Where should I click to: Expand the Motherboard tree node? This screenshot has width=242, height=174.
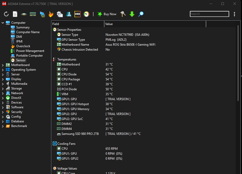(3, 65)
